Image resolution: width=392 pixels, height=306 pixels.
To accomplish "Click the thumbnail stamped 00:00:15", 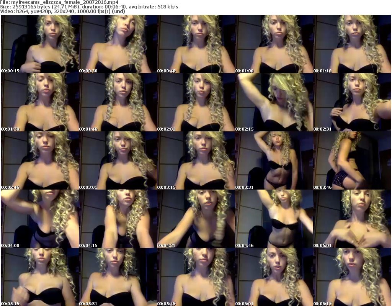I will tap(40, 44).
